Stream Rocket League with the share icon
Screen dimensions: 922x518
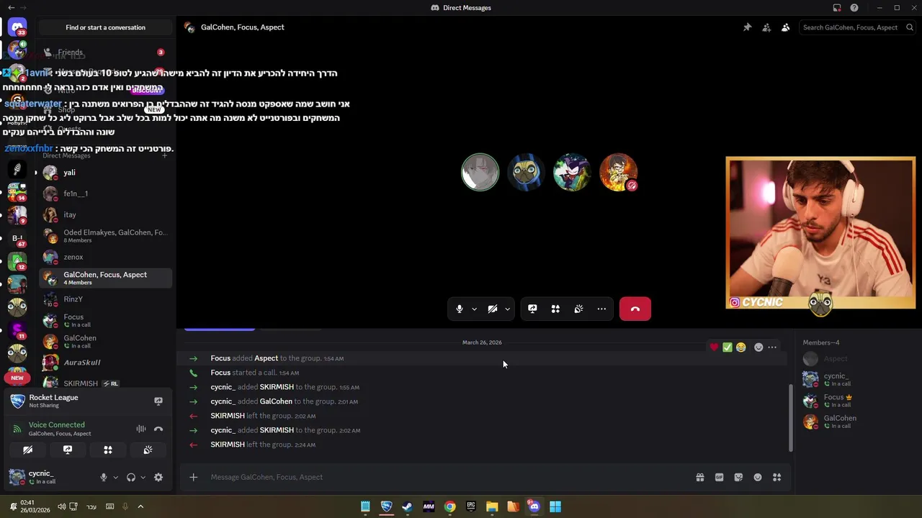coord(158,401)
